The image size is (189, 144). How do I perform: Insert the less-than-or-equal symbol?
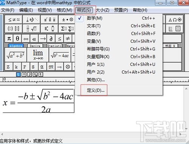tap(59, 39)
